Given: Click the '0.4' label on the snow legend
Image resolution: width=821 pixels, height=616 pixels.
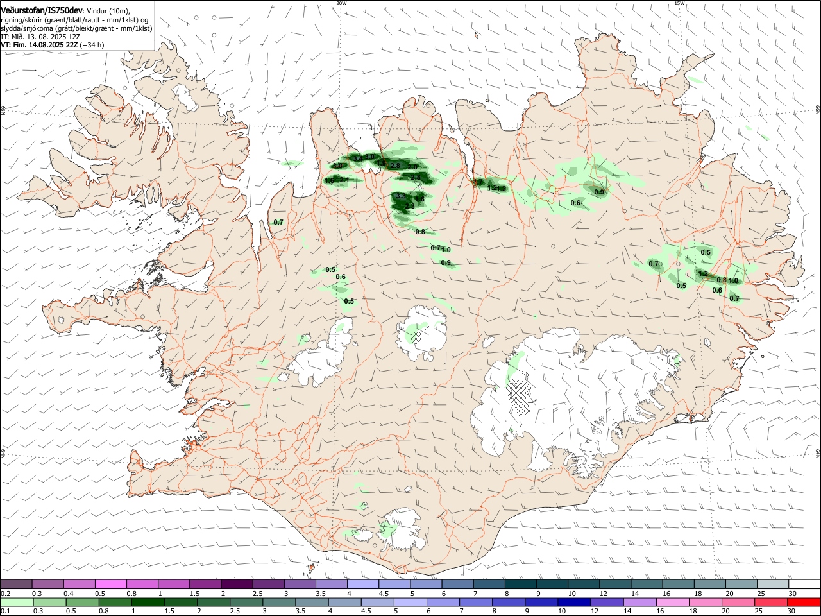Looking at the screenshot, I should (x=69, y=594).
